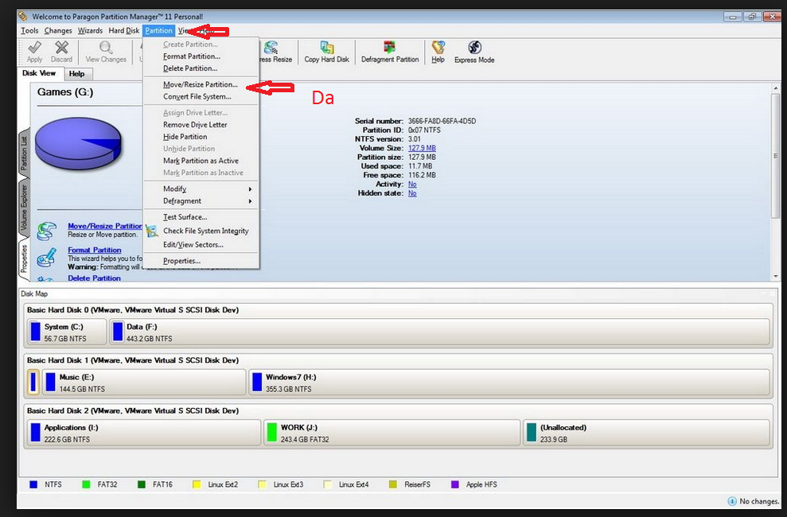
Task: Expand the Modify submenu
Action: (201, 189)
